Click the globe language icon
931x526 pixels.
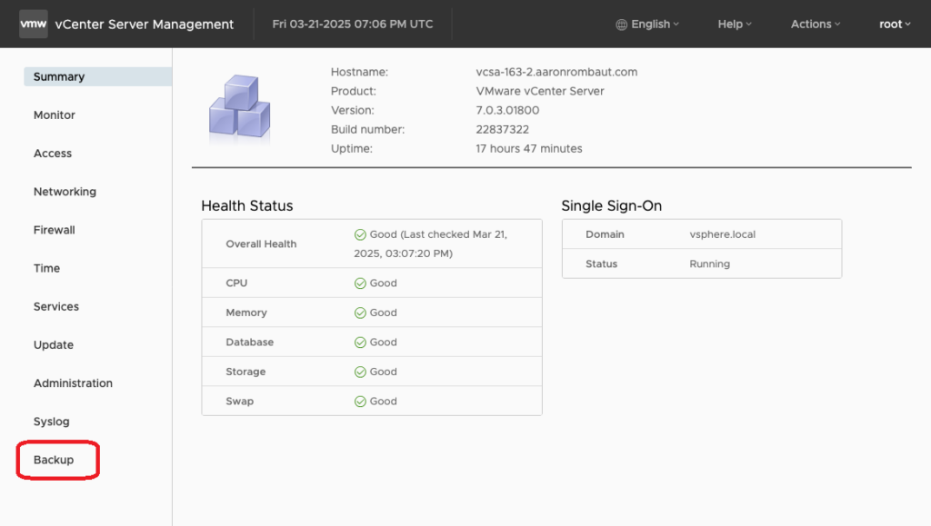(x=622, y=25)
